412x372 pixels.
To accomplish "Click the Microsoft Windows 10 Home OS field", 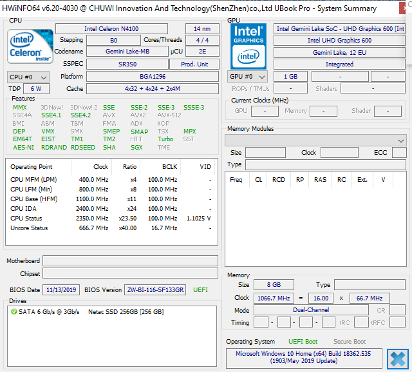I will (x=303, y=357).
